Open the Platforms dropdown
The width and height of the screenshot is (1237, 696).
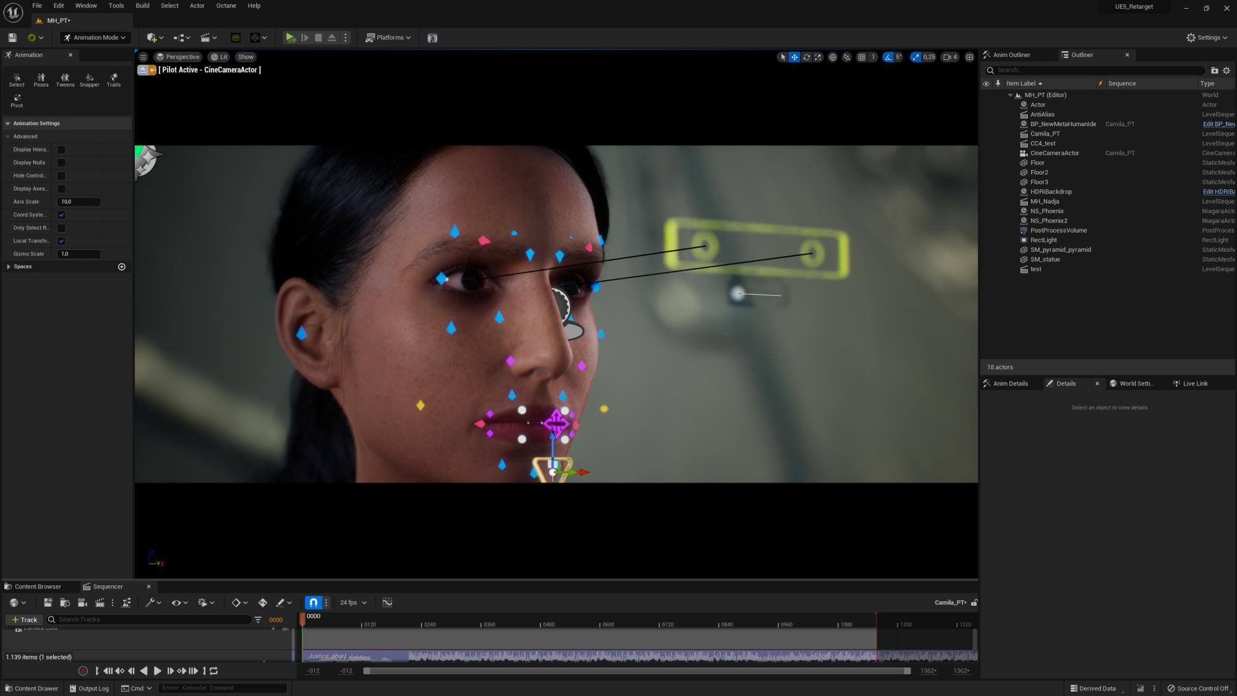pos(388,38)
